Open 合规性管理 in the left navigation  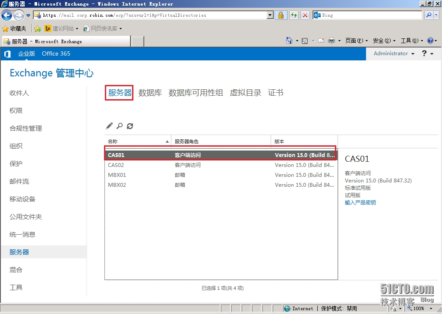point(25,129)
